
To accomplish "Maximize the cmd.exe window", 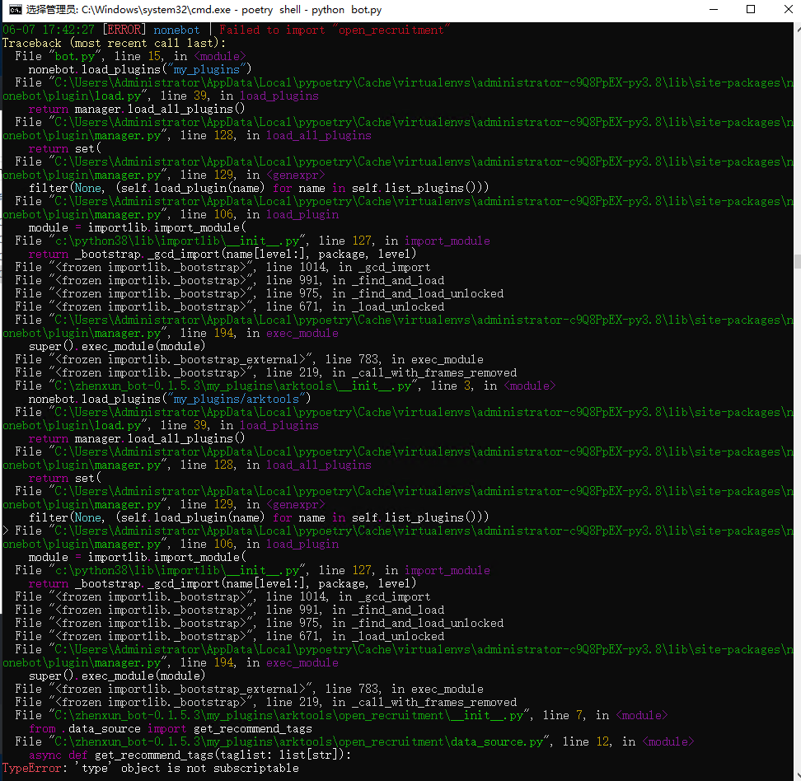I will coord(751,10).
